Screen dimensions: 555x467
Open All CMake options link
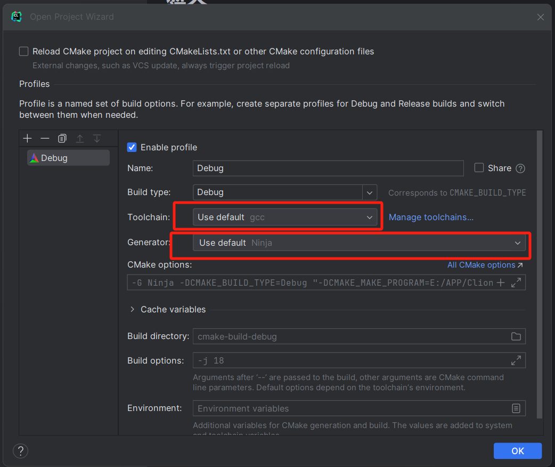click(485, 265)
